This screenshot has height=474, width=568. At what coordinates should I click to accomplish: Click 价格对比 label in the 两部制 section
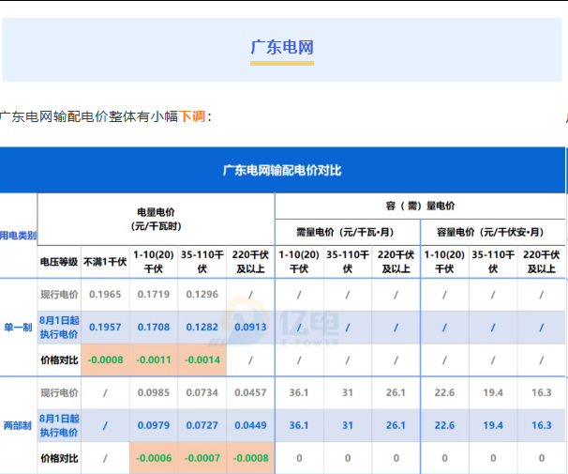point(59,458)
